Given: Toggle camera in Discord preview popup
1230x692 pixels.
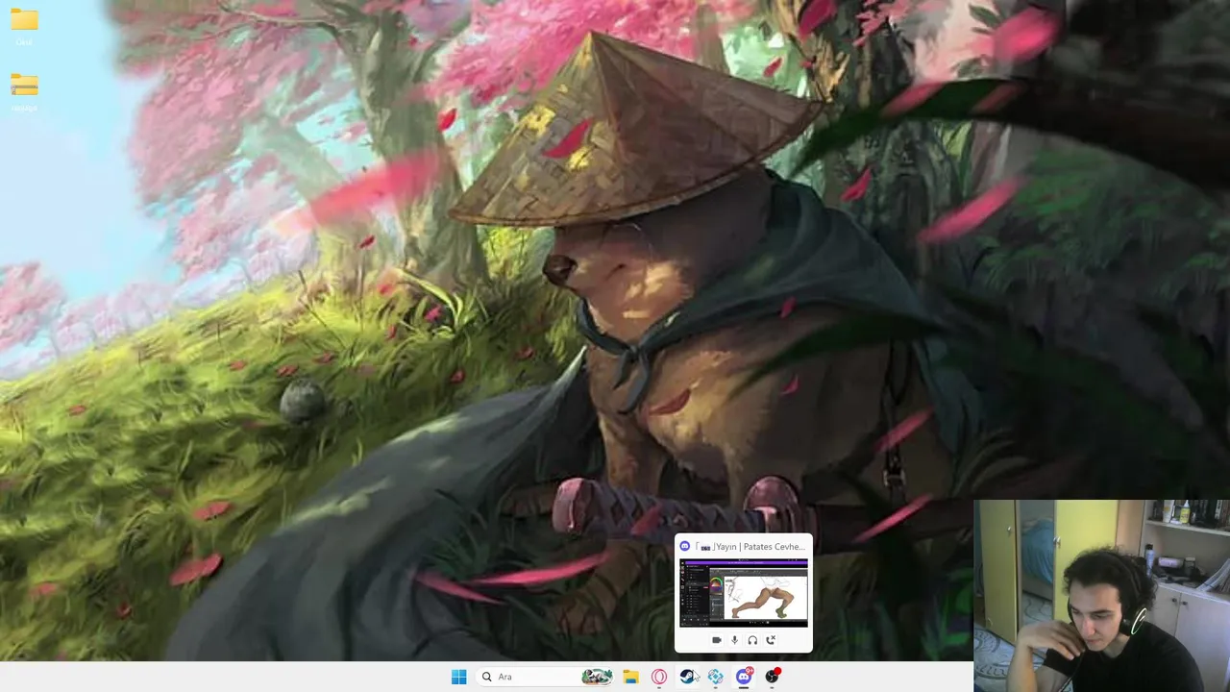Looking at the screenshot, I should 717,640.
